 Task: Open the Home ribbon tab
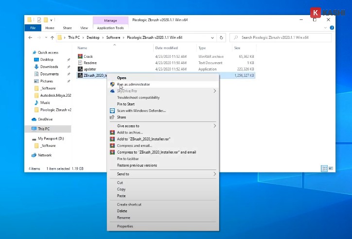[x=50, y=28]
